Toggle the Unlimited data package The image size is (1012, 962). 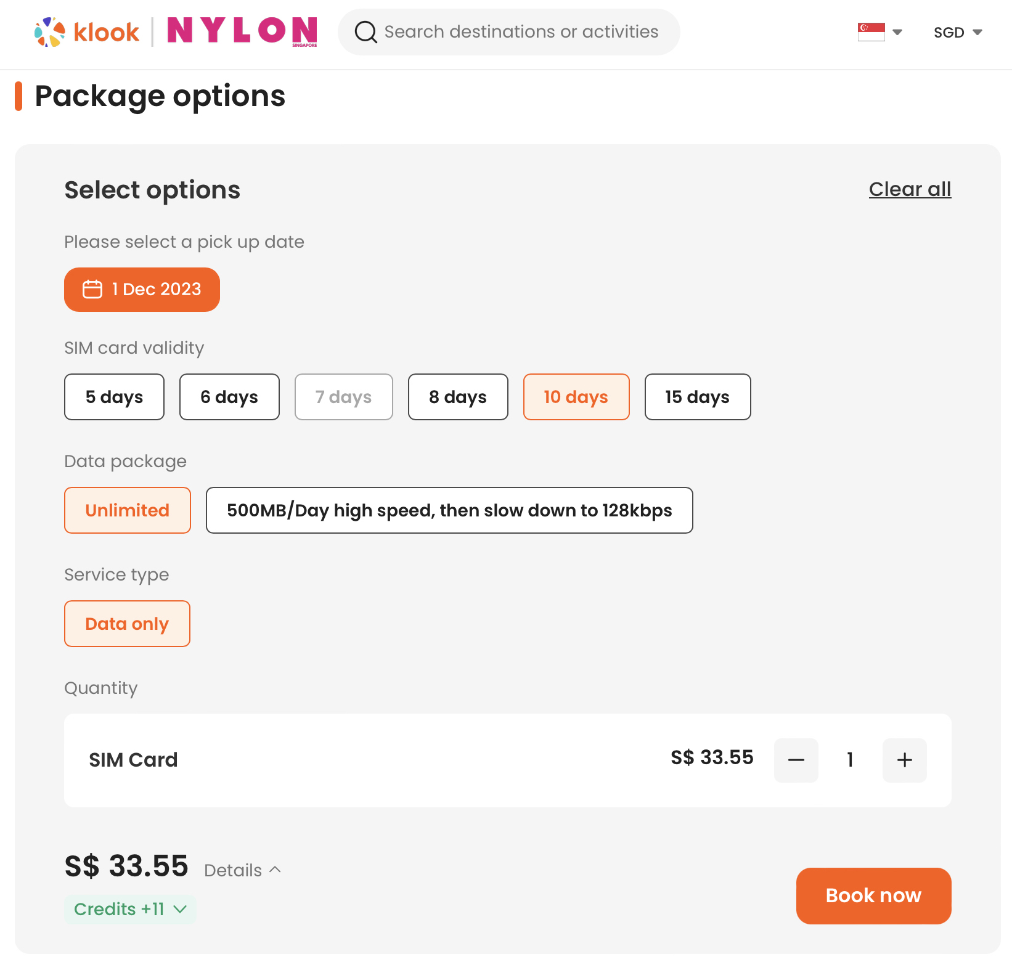127,510
